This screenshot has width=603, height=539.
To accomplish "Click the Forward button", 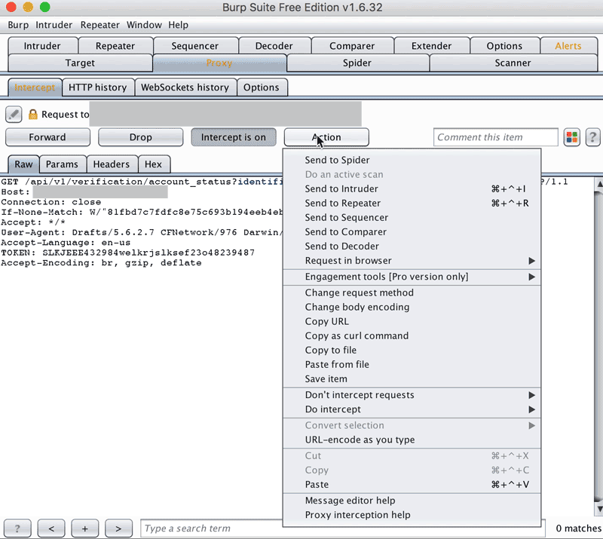I will point(47,137).
